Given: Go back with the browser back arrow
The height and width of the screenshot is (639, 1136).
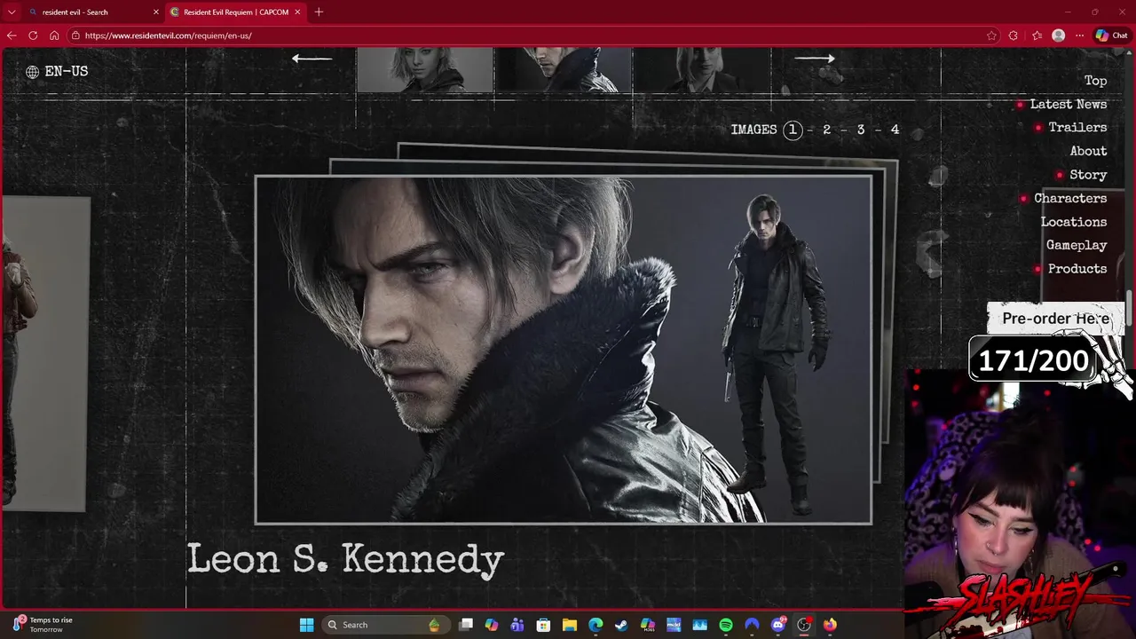Looking at the screenshot, I should [11, 35].
